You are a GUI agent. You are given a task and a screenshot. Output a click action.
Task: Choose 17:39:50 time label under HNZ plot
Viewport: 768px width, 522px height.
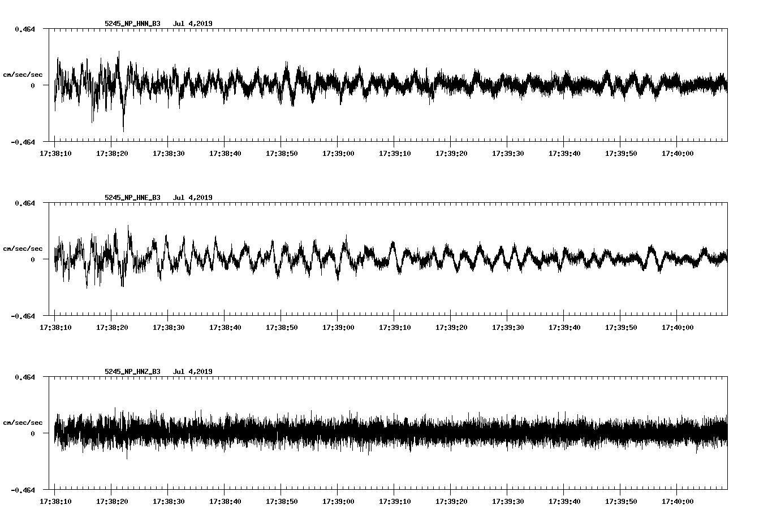pyautogui.click(x=621, y=501)
